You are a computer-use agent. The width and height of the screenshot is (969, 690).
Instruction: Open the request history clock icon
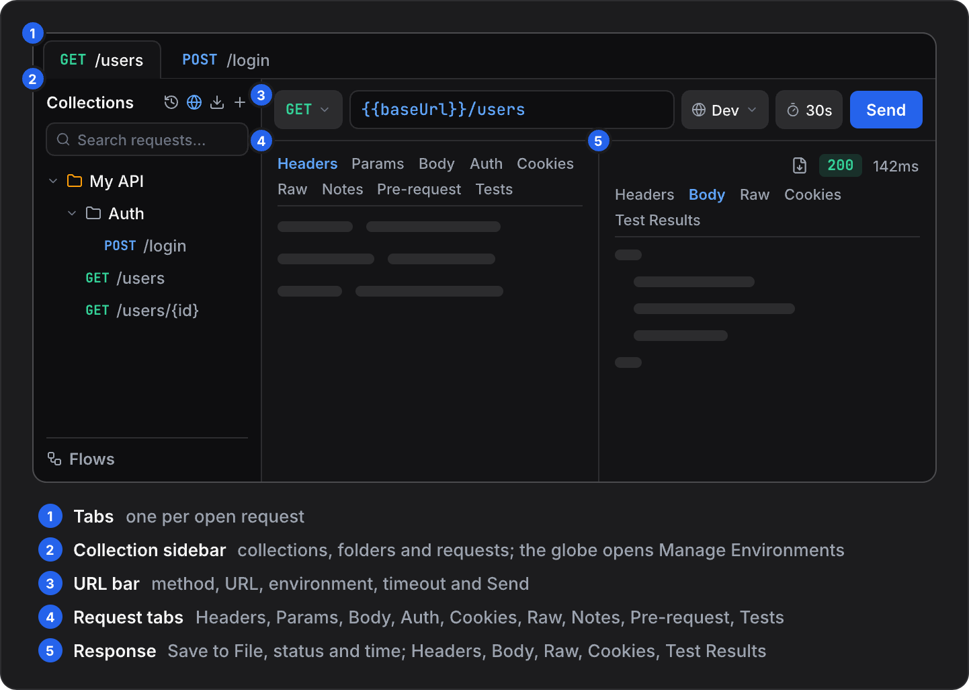point(171,102)
